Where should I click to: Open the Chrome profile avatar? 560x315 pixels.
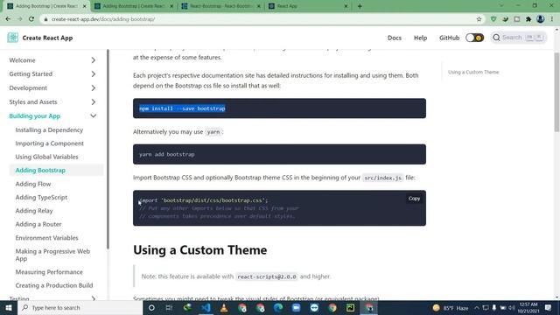click(x=541, y=19)
